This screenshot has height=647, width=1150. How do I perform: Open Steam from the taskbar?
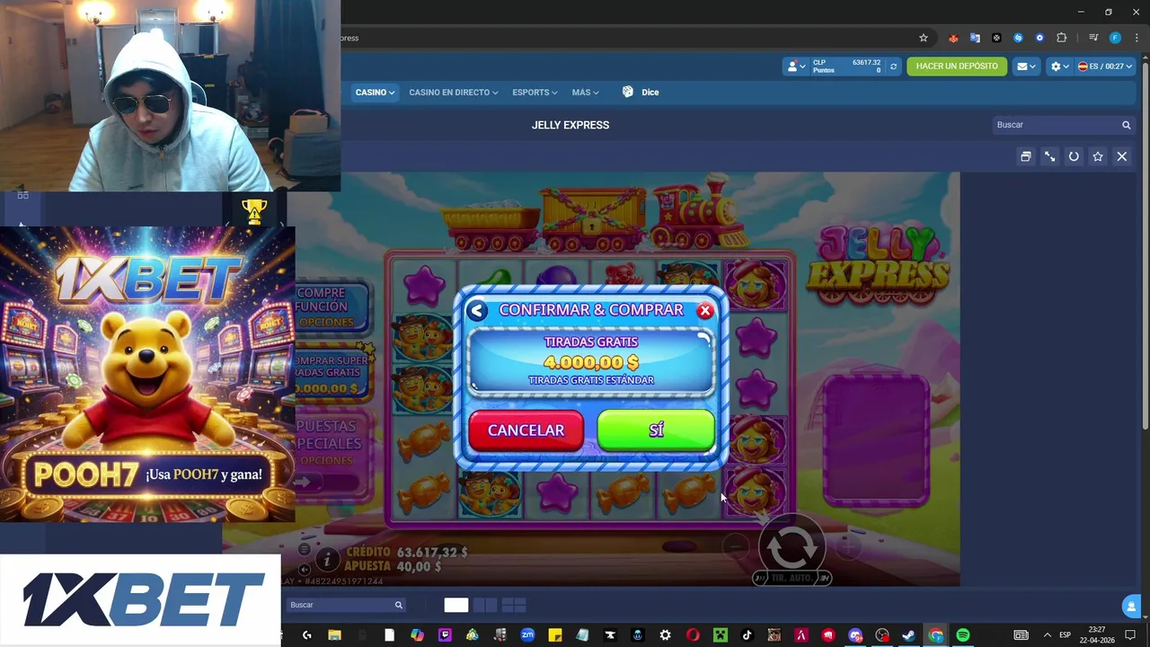pyautogui.click(x=909, y=635)
